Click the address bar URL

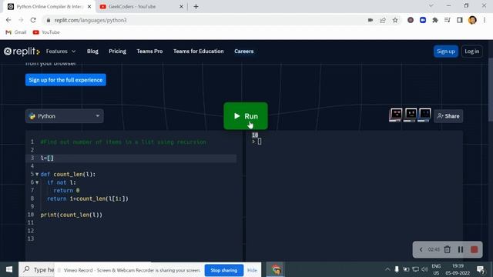90,20
